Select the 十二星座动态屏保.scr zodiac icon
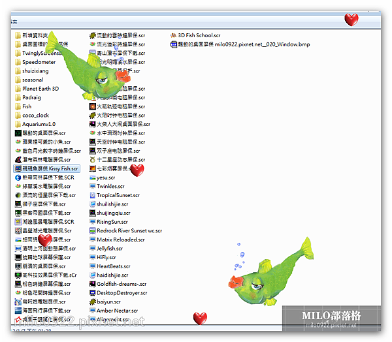The image size is (392, 342). point(93,160)
